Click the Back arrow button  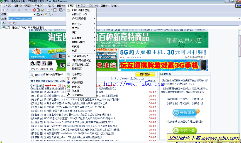tap(12, 10)
